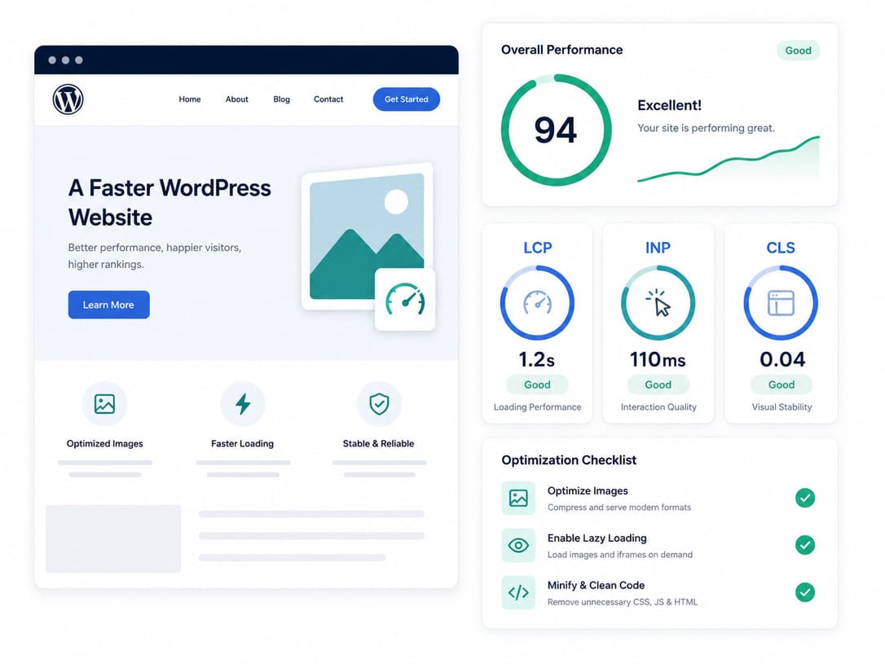Toggle the Minify & Clean Code check mark
The width and height of the screenshot is (885, 664).
coord(805,592)
